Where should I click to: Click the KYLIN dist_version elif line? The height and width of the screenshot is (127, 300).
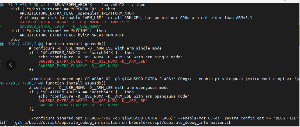coord(58,31)
